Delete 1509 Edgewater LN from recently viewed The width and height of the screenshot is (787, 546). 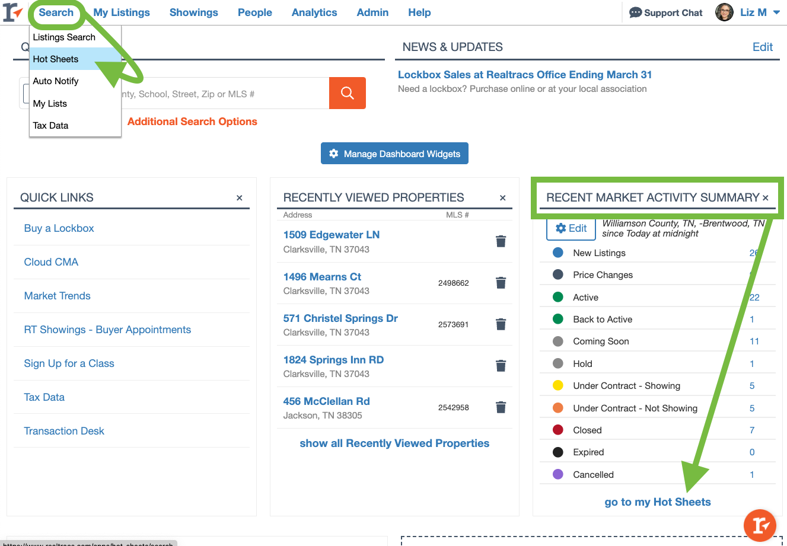(x=501, y=241)
